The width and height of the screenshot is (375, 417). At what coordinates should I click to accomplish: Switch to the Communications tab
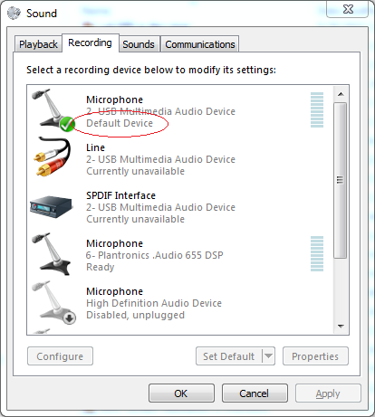tap(200, 44)
